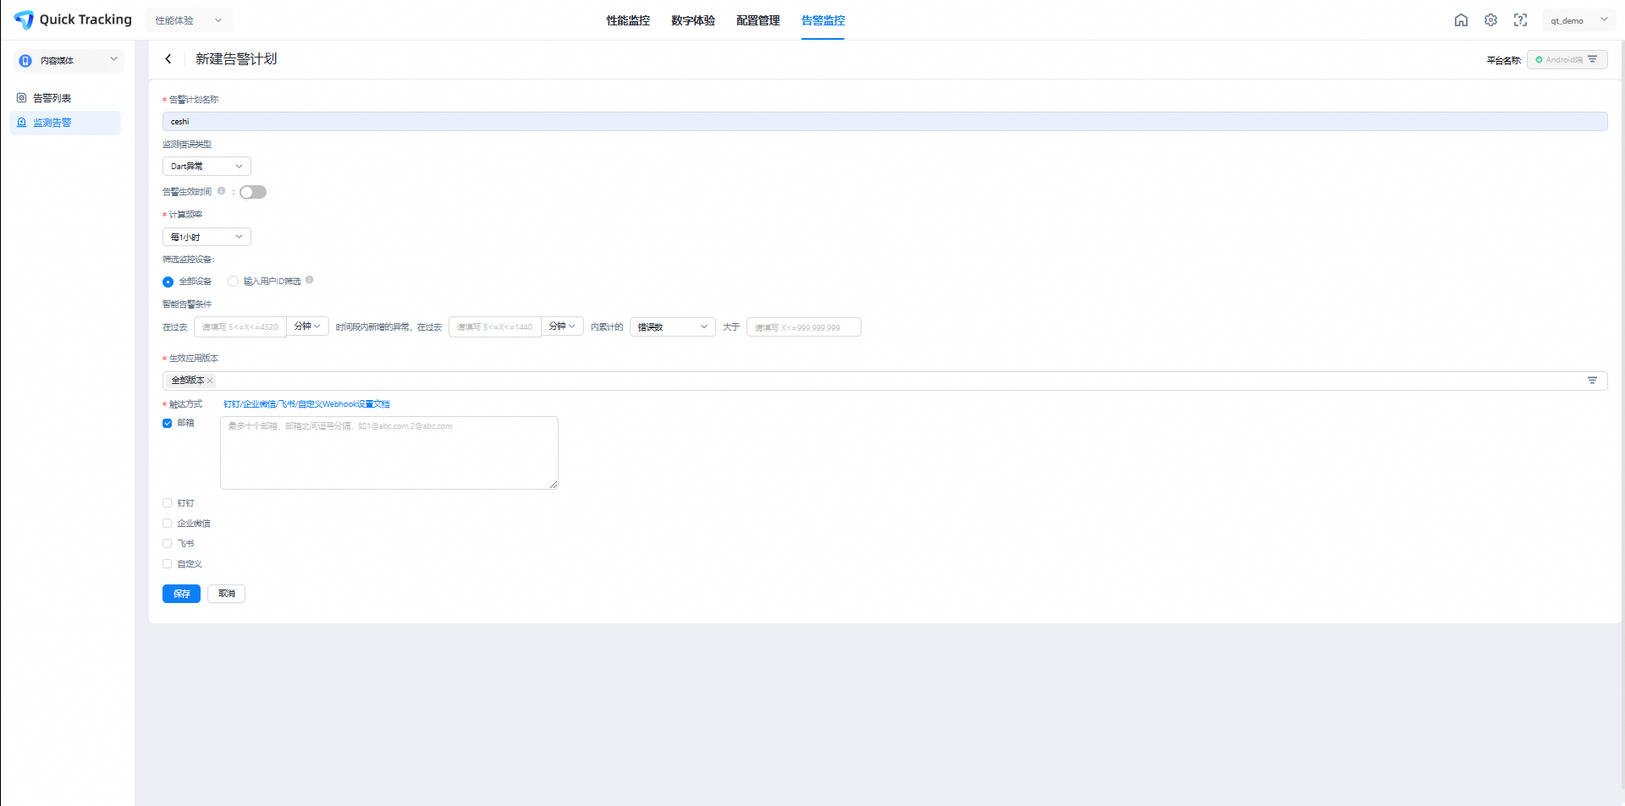The image size is (1625, 806).
Task: Click filter icon in 生效应用版本 field
Action: pos(1592,381)
